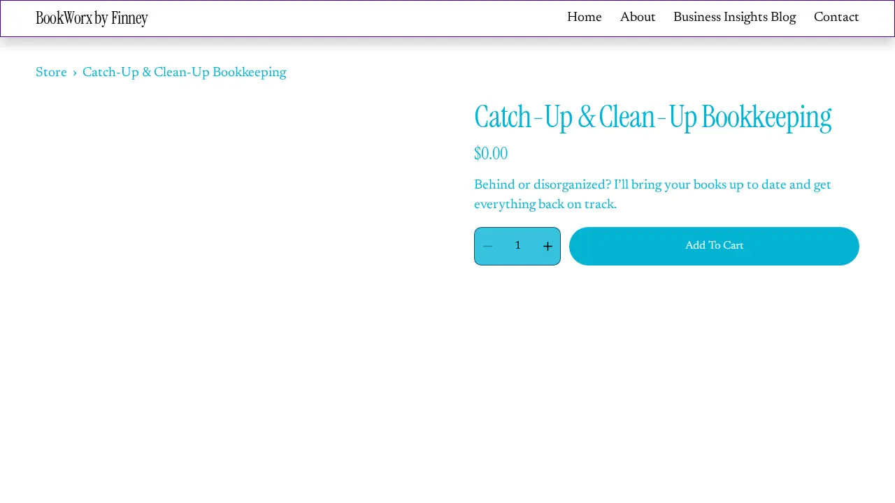This screenshot has height=503, width=895.
Task: Return to Store via the breadcrumb
Action: click(x=51, y=73)
